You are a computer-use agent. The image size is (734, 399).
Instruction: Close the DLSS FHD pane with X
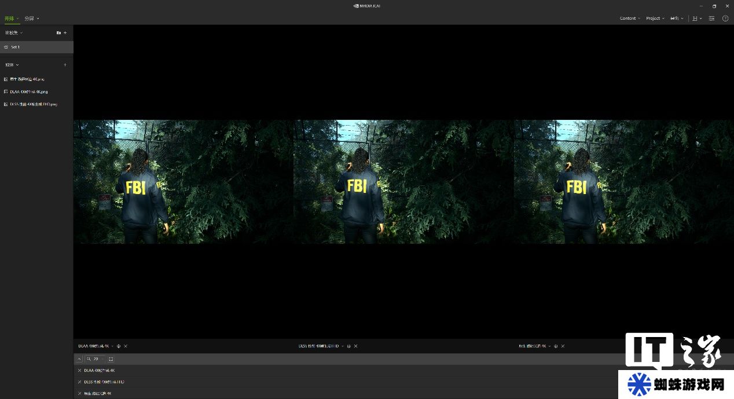click(356, 346)
